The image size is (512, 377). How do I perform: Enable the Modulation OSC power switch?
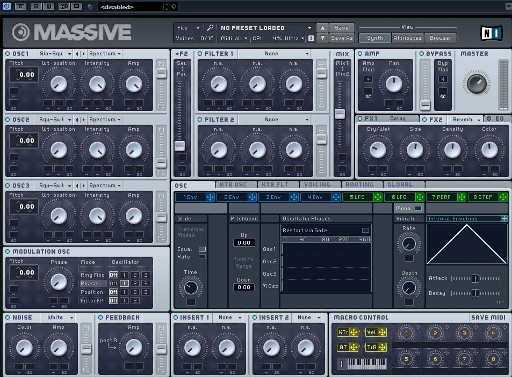click(x=8, y=252)
